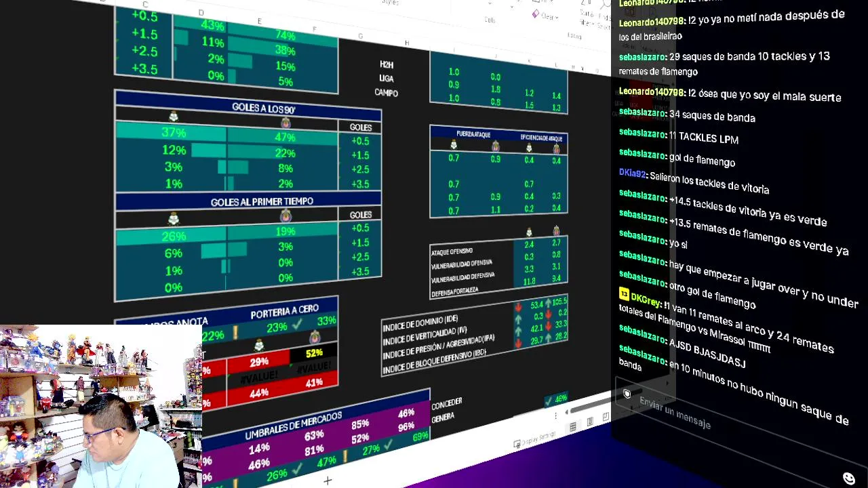
Task: Select column E header
Action: (259, 20)
